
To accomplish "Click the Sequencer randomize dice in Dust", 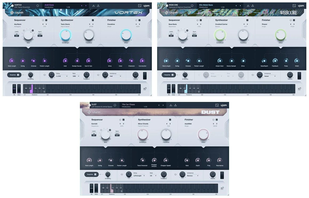I will click(124, 120).
